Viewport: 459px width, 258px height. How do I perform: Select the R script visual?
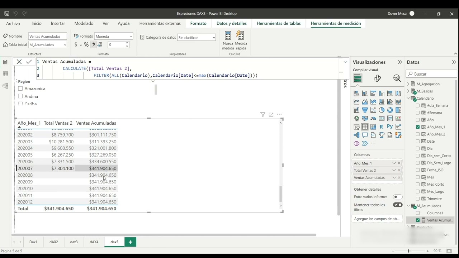click(x=382, y=127)
